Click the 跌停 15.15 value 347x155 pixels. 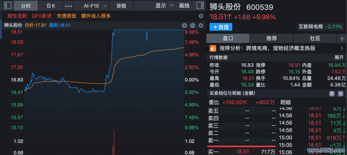[294, 72]
